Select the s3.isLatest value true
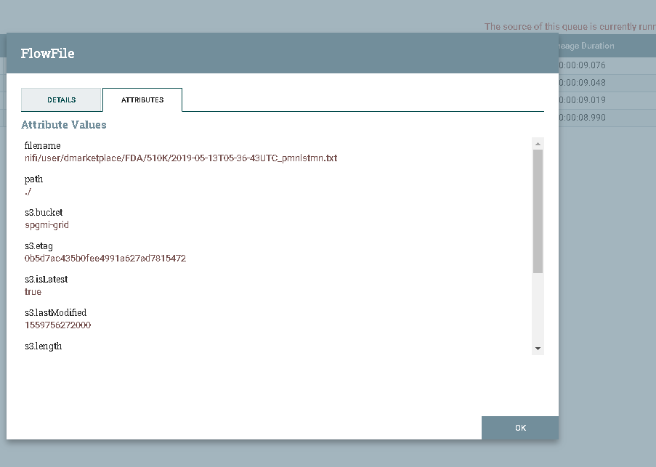 pos(32,291)
